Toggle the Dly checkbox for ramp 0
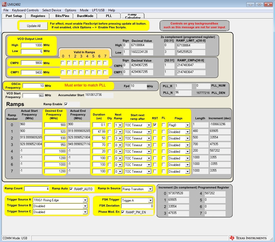This screenshot has height=242, width=275. click(109, 125)
